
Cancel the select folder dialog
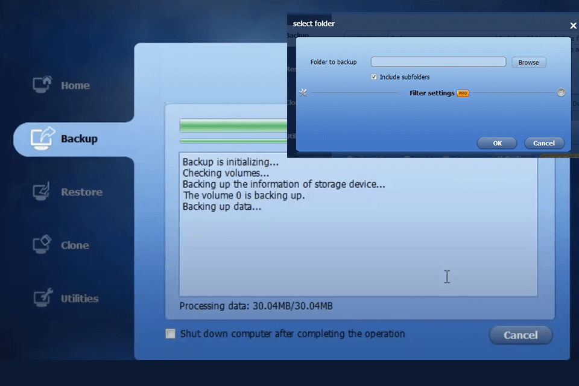[544, 143]
